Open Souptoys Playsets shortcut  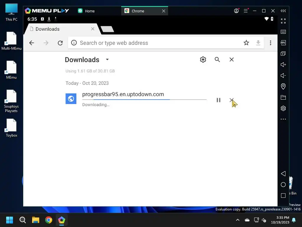[x=12, y=101]
